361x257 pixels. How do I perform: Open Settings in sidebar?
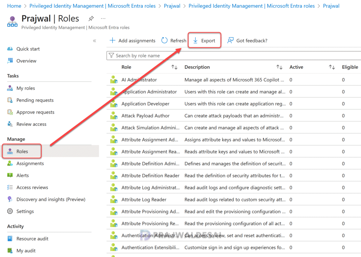[25, 211]
